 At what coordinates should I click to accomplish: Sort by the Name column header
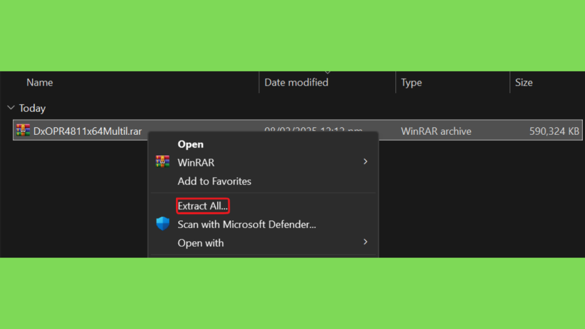click(39, 82)
